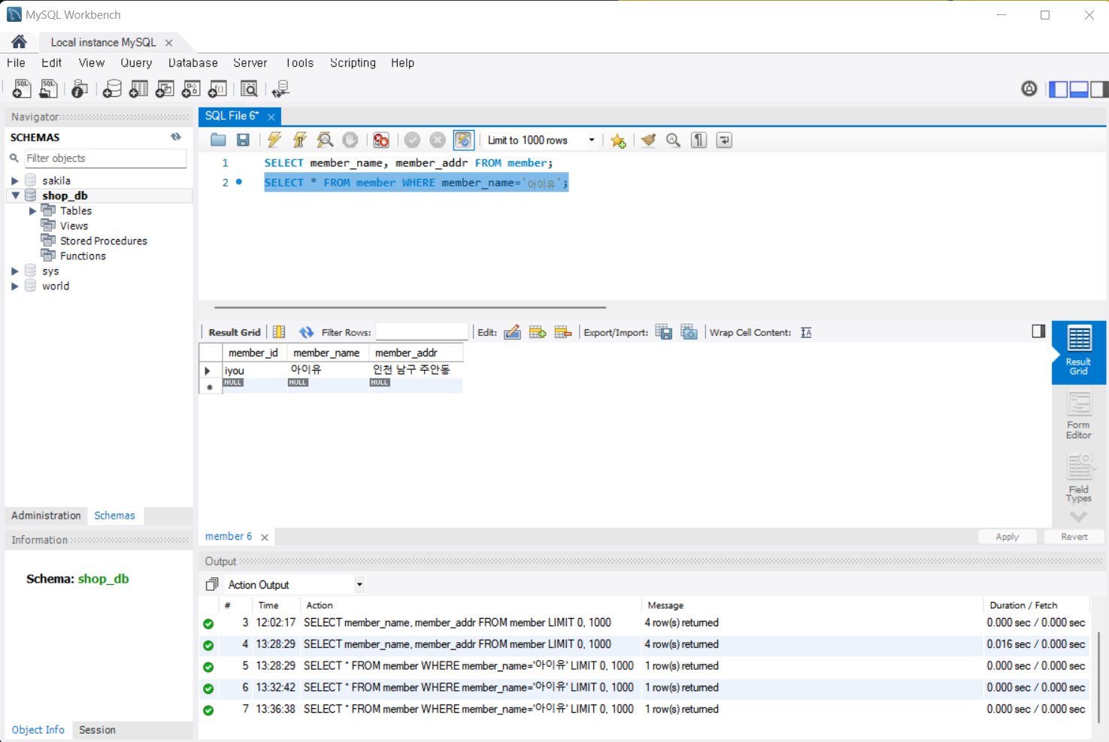This screenshot has height=742, width=1109.
Task: Reconnect to DBMS icon
Action: (281, 89)
